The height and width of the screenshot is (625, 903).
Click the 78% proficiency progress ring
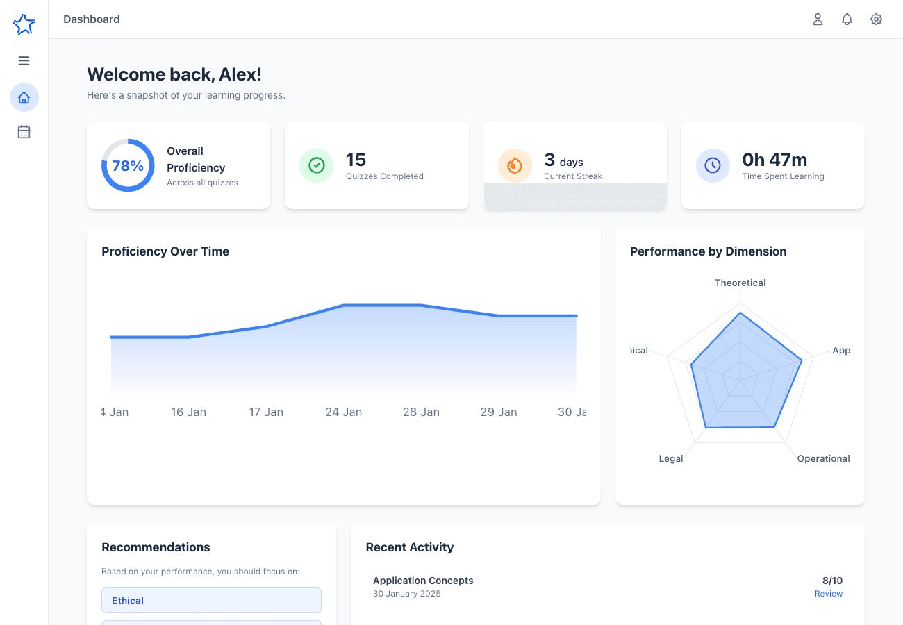click(x=128, y=165)
